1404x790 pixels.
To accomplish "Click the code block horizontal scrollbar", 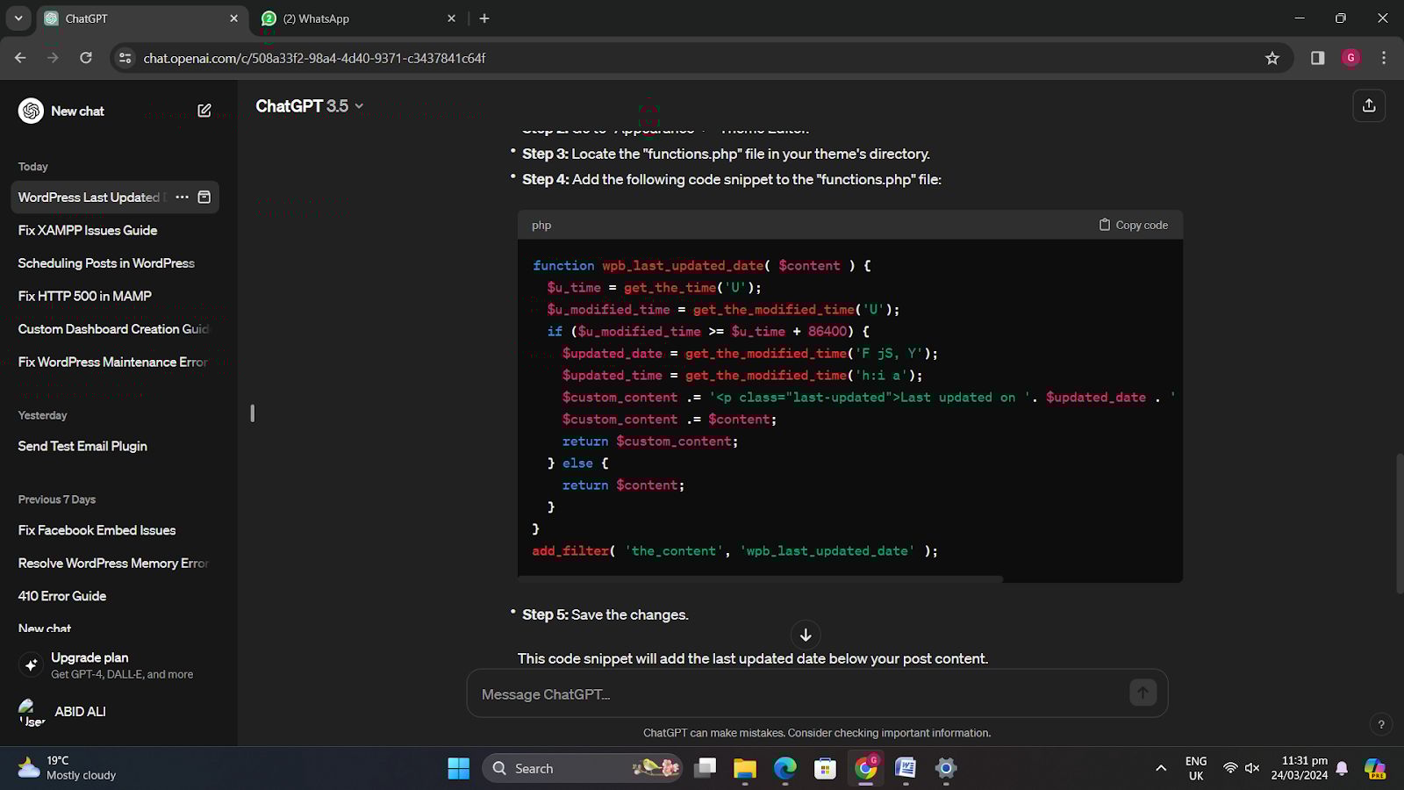I will pos(760,579).
